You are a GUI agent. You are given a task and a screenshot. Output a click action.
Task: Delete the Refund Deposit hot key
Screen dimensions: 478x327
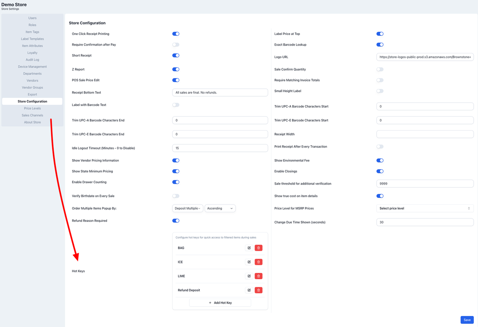click(258, 290)
